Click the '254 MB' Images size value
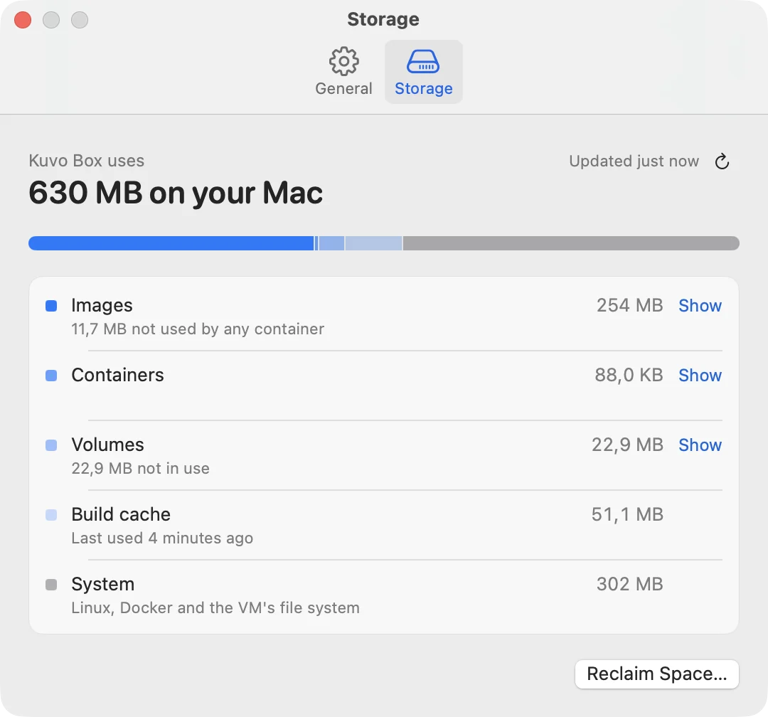The height and width of the screenshot is (717, 768). pos(629,305)
